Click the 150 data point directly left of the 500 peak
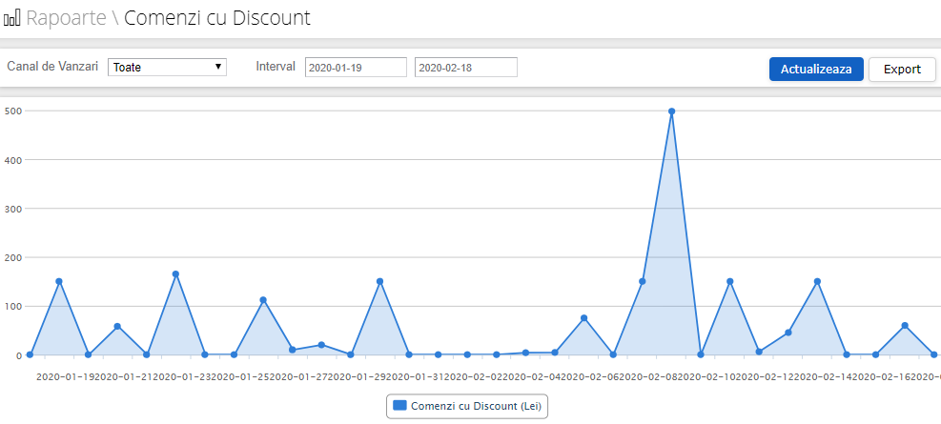Image resolution: width=941 pixels, height=424 pixels. click(x=643, y=281)
